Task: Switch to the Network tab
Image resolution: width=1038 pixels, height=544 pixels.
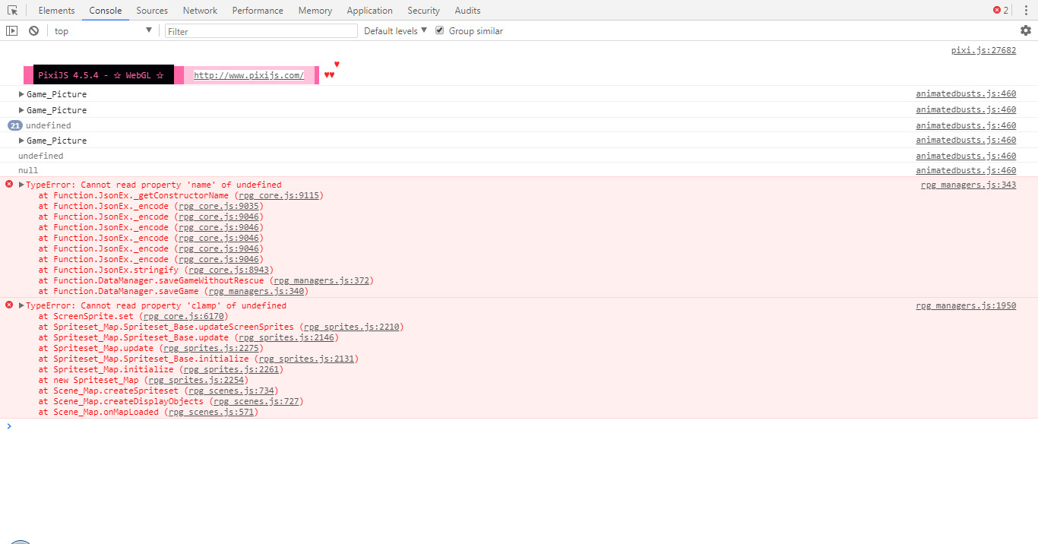Action: 200,11
